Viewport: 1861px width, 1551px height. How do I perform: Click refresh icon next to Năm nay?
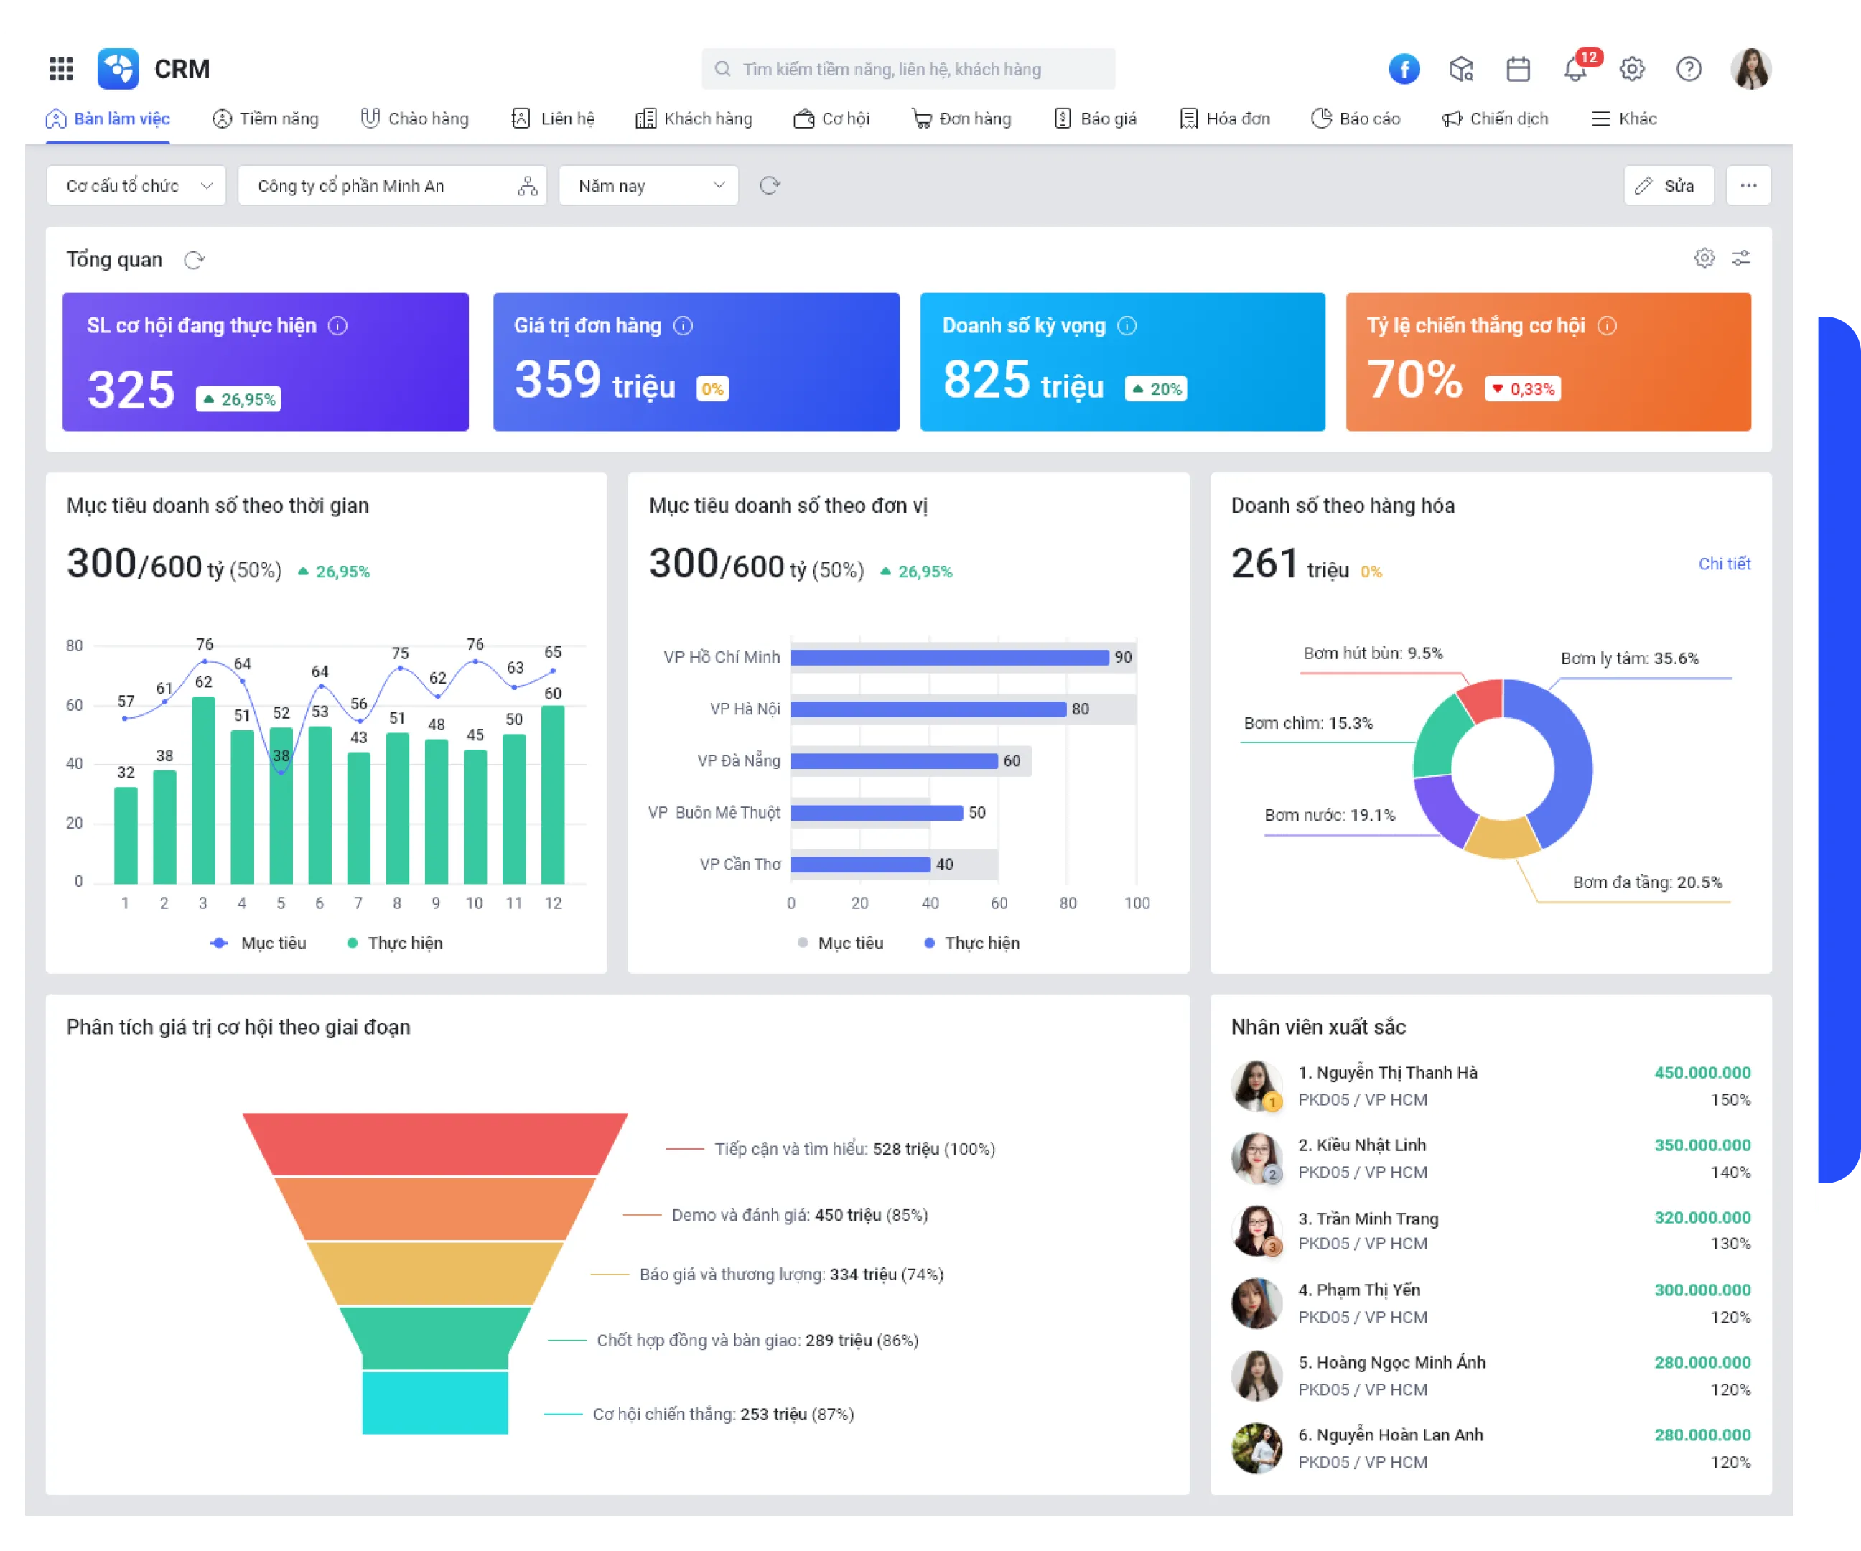[769, 185]
